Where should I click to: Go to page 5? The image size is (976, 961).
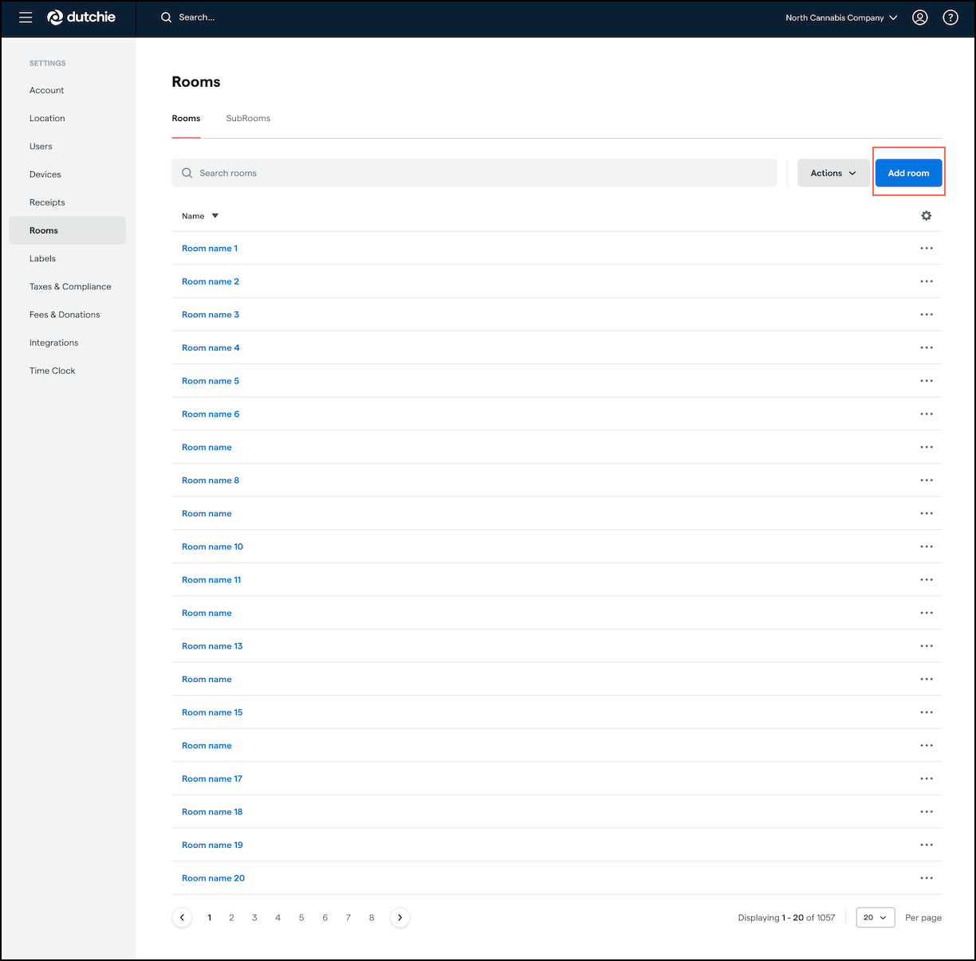pos(301,918)
